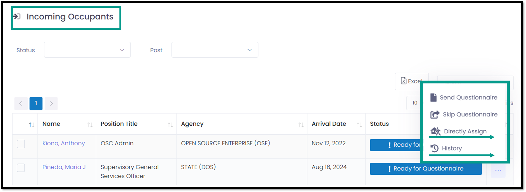Screen dimensions: 526x192
Task: Click Ready for Questionnaire button for Pineda
Action: click(426, 169)
